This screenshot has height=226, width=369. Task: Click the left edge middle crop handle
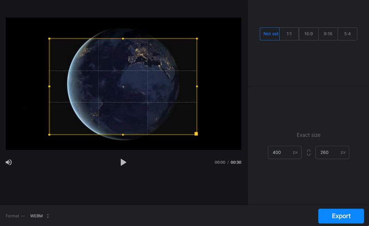point(49,87)
